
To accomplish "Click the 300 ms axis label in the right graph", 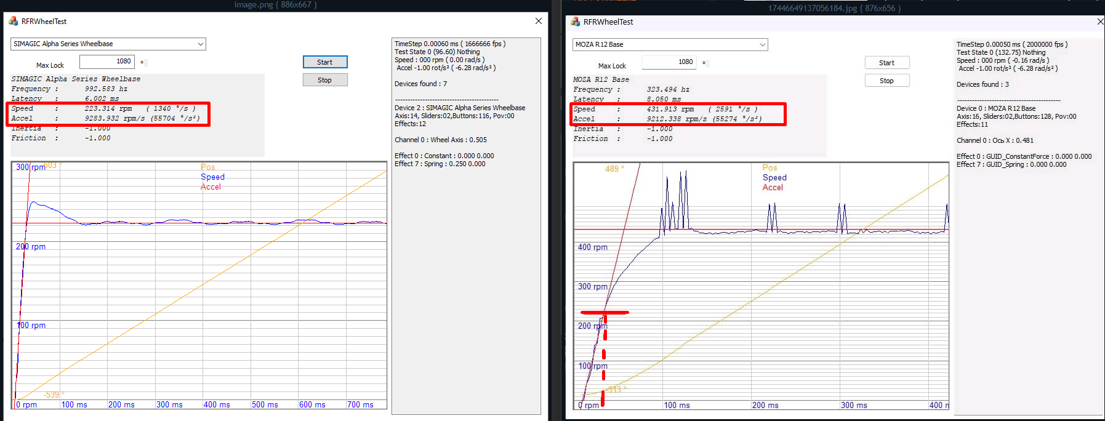I will 854,405.
